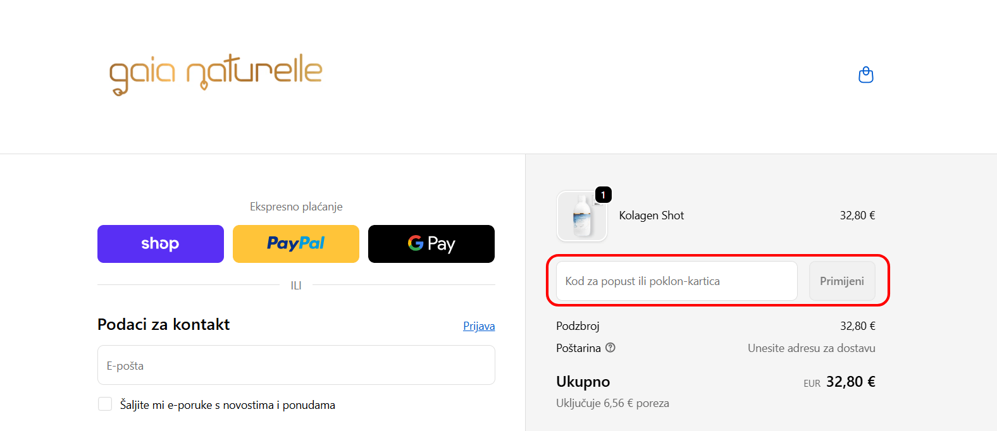Click the Unesite adresu za dostavu text
Screen dimensions: 997x431
tap(811, 348)
